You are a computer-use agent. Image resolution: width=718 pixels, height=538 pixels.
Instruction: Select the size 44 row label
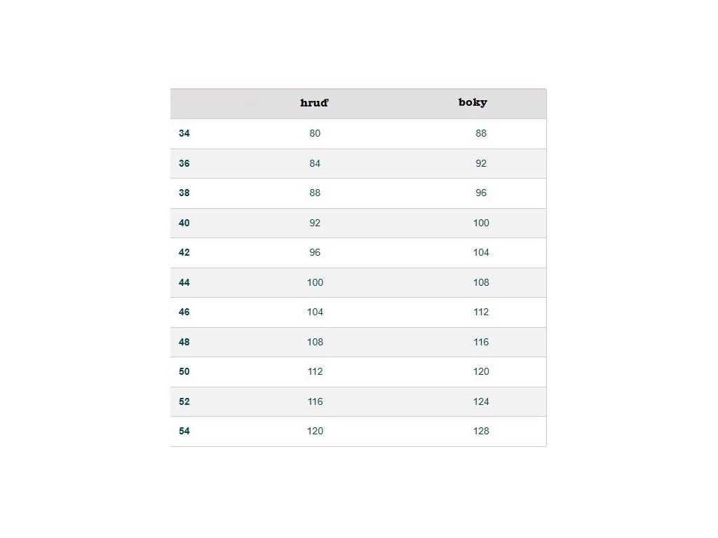(x=184, y=282)
